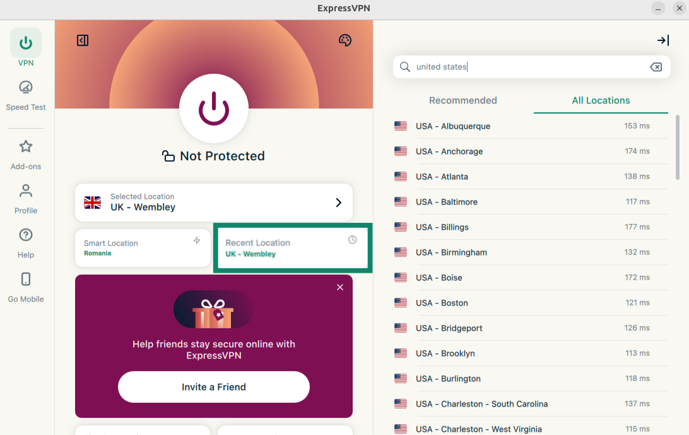The width and height of the screenshot is (689, 435).
Task: Go to Add-ons star icon
Action: (x=26, y=146)
